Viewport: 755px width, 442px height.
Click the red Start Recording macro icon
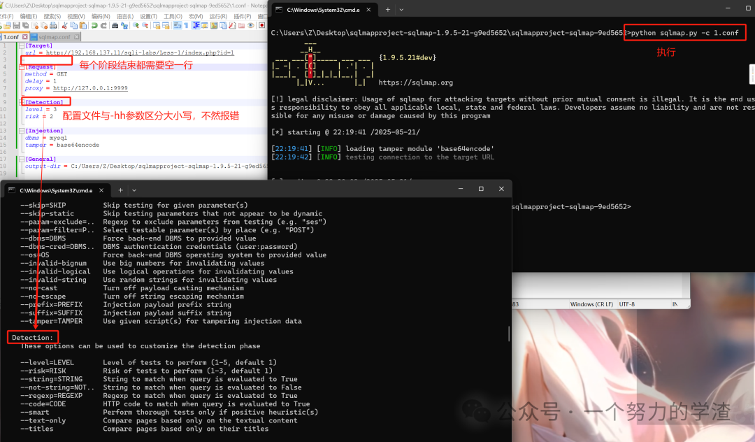coord(262,25)
